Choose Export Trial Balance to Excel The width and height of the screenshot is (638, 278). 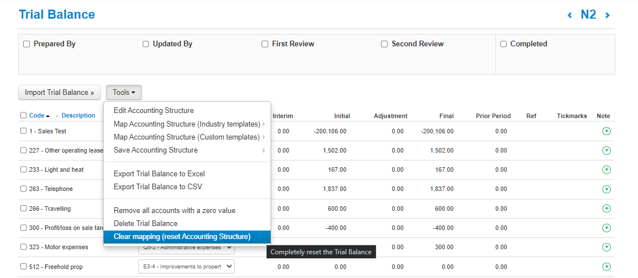187,173
